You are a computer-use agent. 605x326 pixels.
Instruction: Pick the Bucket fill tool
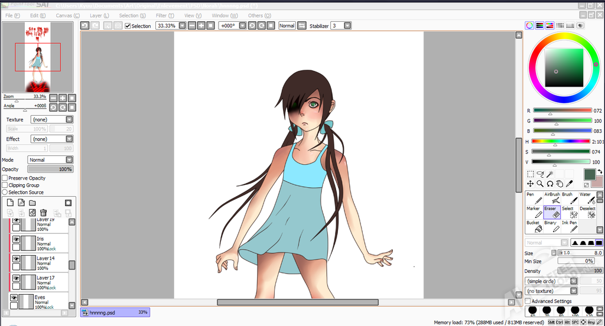point(534,226)
